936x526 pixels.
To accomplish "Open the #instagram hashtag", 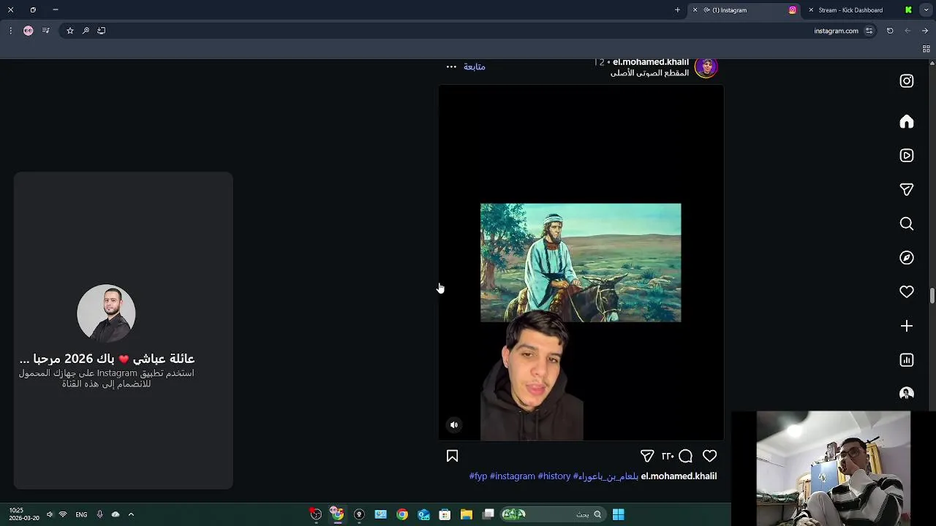I will click(x=513, y=476).
